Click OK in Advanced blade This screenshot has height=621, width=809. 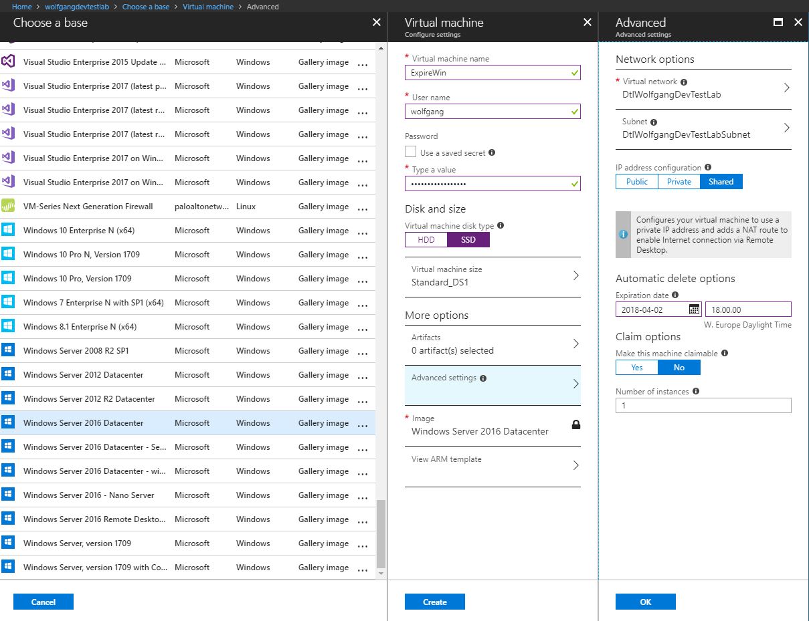[x=646, y=602]
